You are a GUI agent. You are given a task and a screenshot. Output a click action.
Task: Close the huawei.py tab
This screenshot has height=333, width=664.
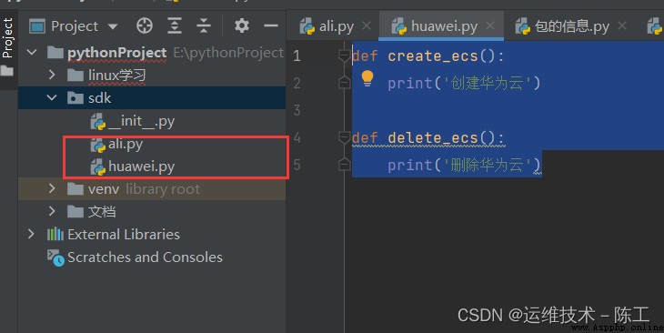pos(490,25)
